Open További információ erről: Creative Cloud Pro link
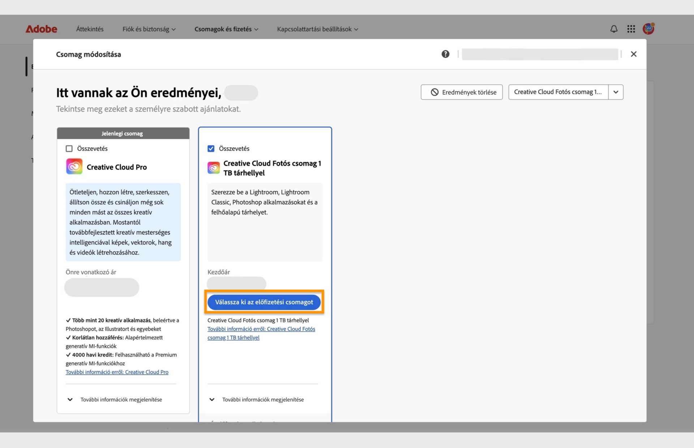Viewport: 694px width, 448px height. point(117,372)
